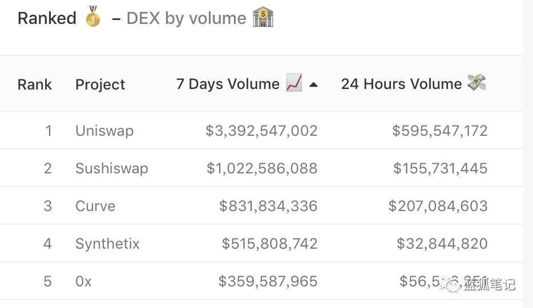533x308 pixels.
Task: Click Curve's 24-hour volume $207,084,603
Action: (x=438, y=206)
